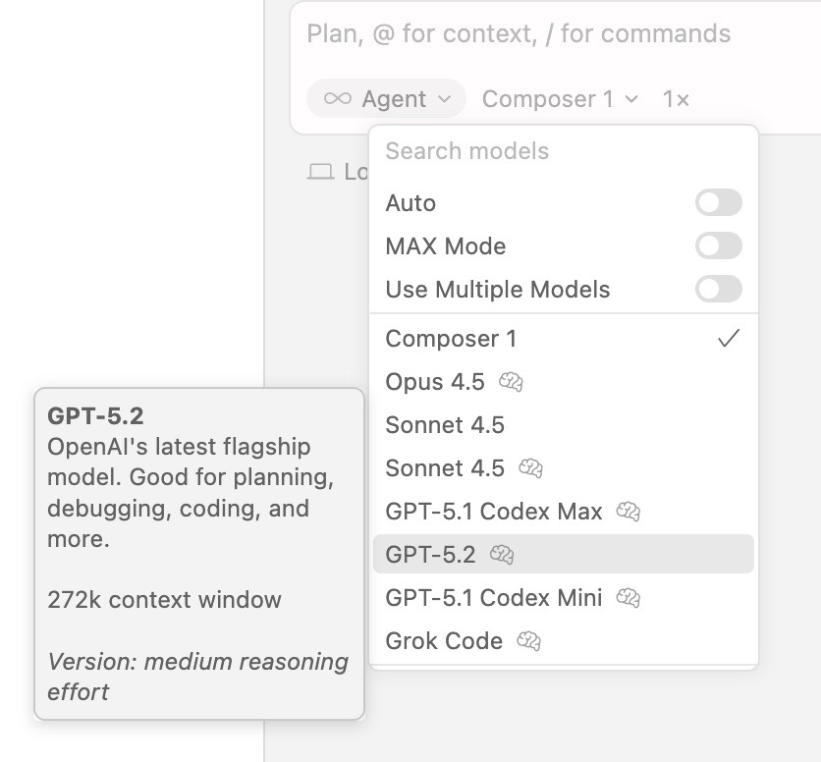Open the Agent mode dropdown
Image resolution: width=821 pixels, height=762 pixels.
(386, 99)
